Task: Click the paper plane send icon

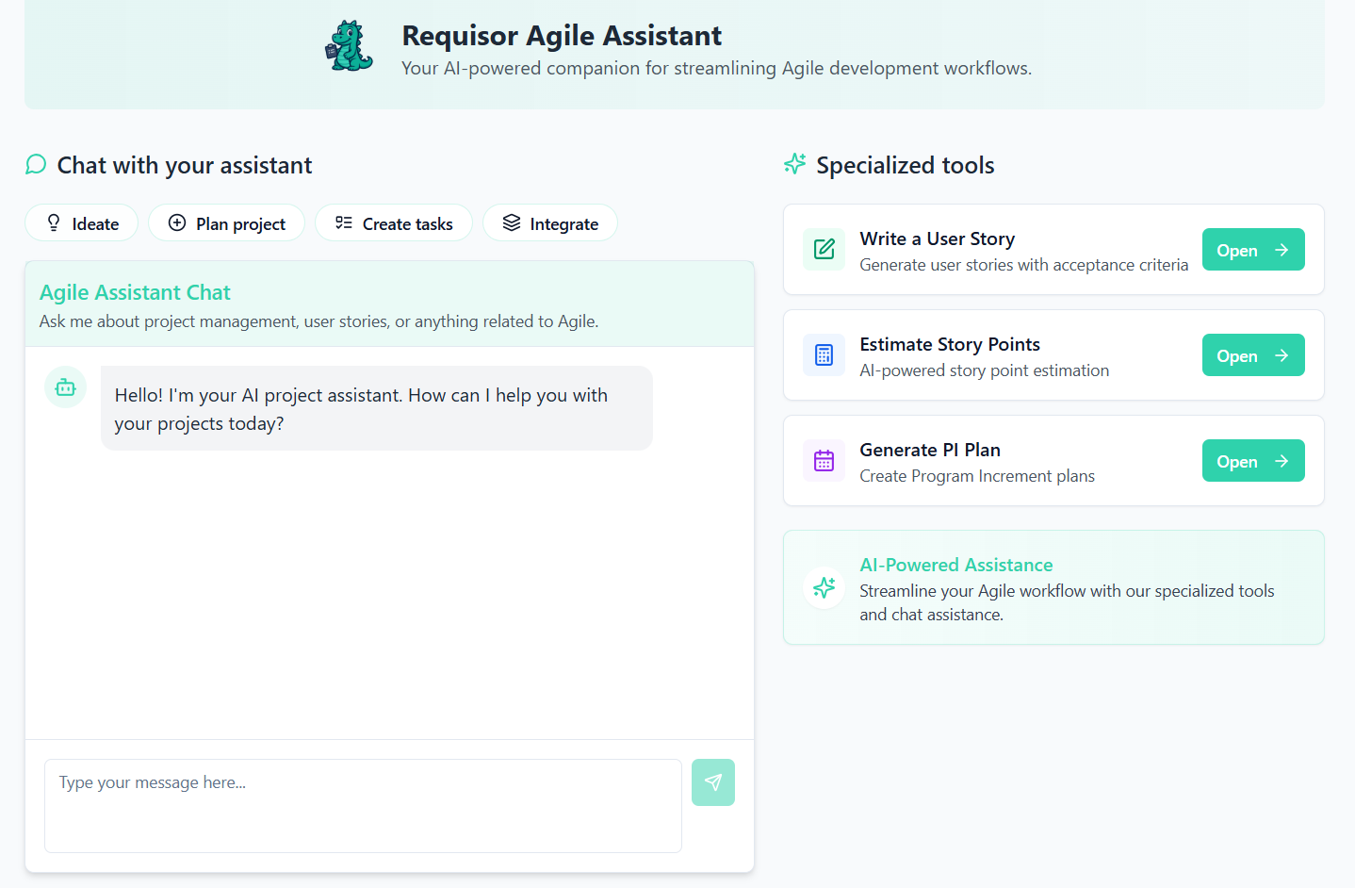Action: pos(713,782)
